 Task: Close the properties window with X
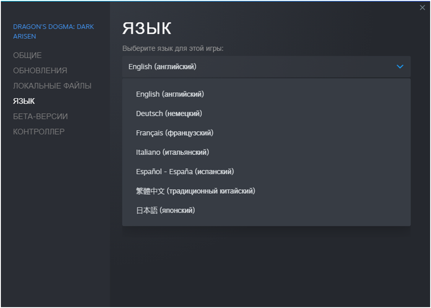point(422,7)
